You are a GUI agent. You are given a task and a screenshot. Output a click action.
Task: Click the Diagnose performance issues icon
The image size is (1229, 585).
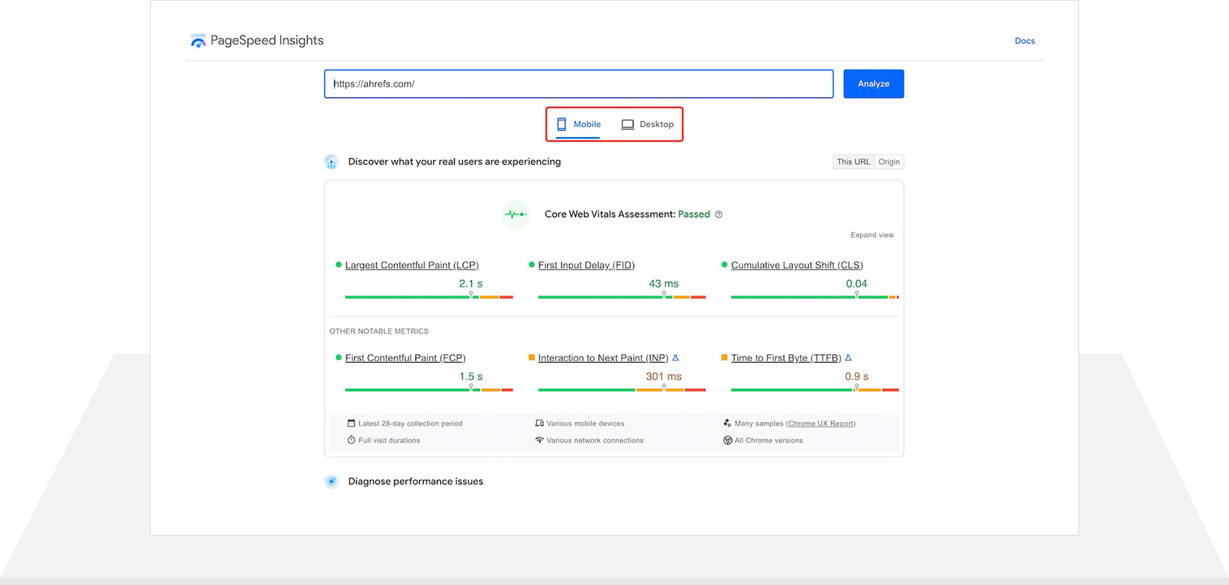(x=332, y=481)
